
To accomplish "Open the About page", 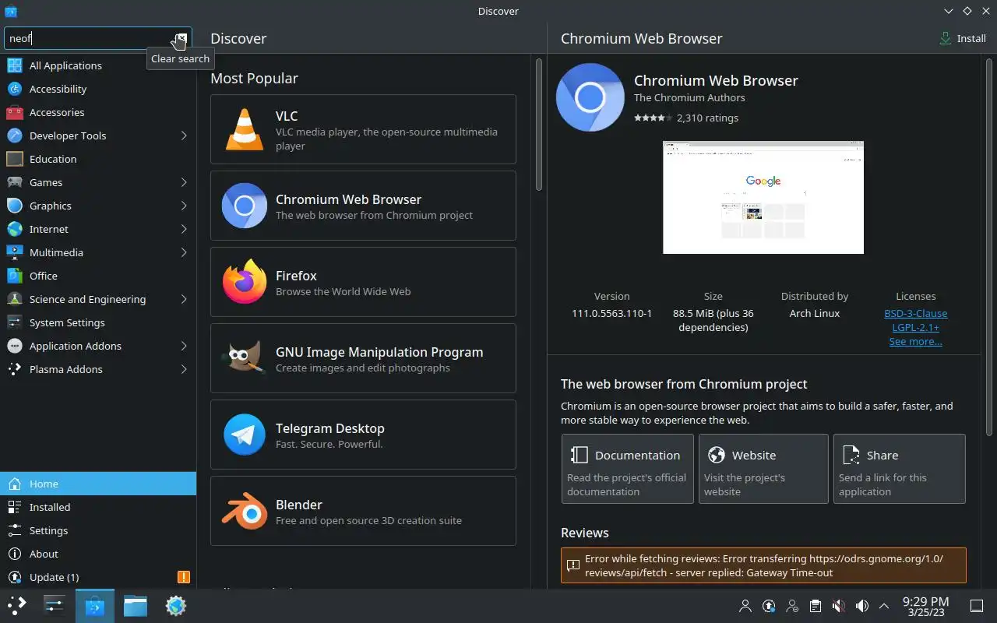I will (x=98, y=554).
